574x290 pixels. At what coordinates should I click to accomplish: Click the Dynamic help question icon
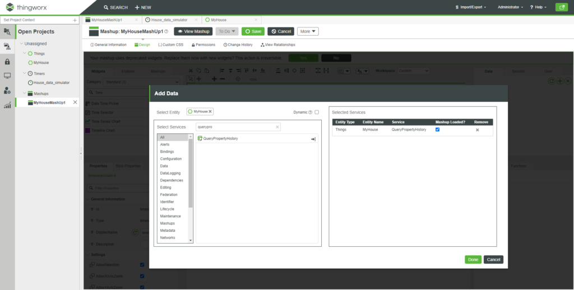tap(310, 113)
